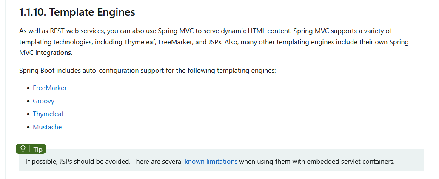The image size is (439, 179).
Task: Click the bullet beside Groovy
Action: click(28, 101)
